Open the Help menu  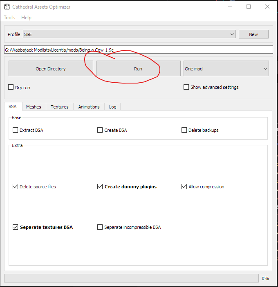[x=26, y=18]
